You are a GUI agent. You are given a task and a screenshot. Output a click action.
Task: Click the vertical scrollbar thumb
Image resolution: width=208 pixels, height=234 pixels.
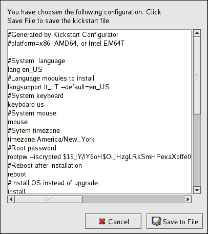[197, 75]
